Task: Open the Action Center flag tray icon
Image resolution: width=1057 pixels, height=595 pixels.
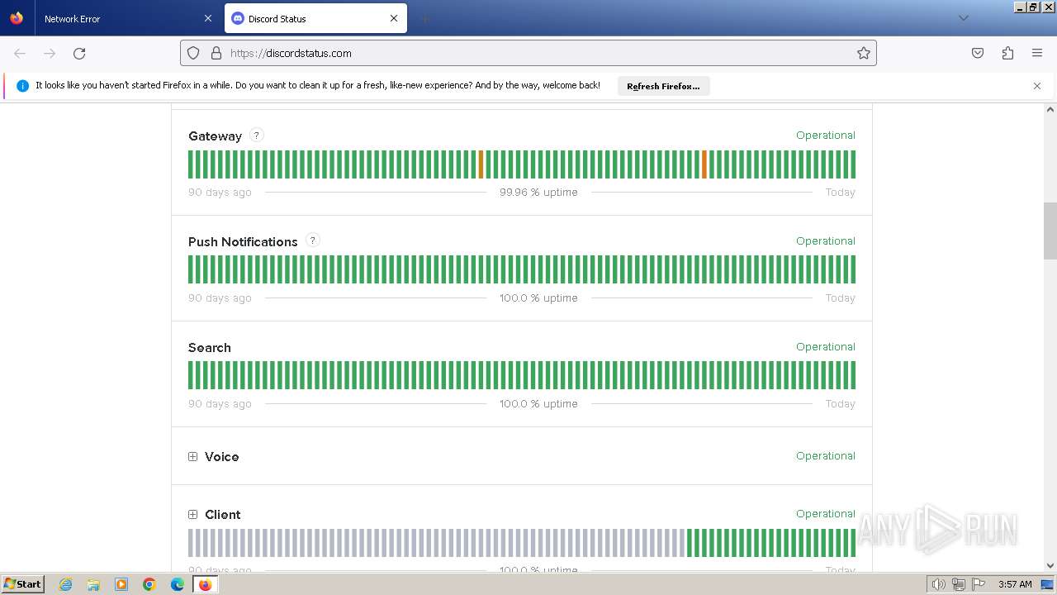Action: pyautogui.click(x=978, y=584)
